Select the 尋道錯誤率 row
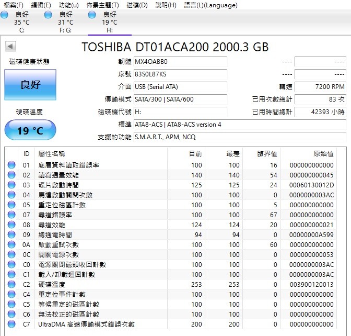The width and height of the screenshot is (351, 336). 171,215
